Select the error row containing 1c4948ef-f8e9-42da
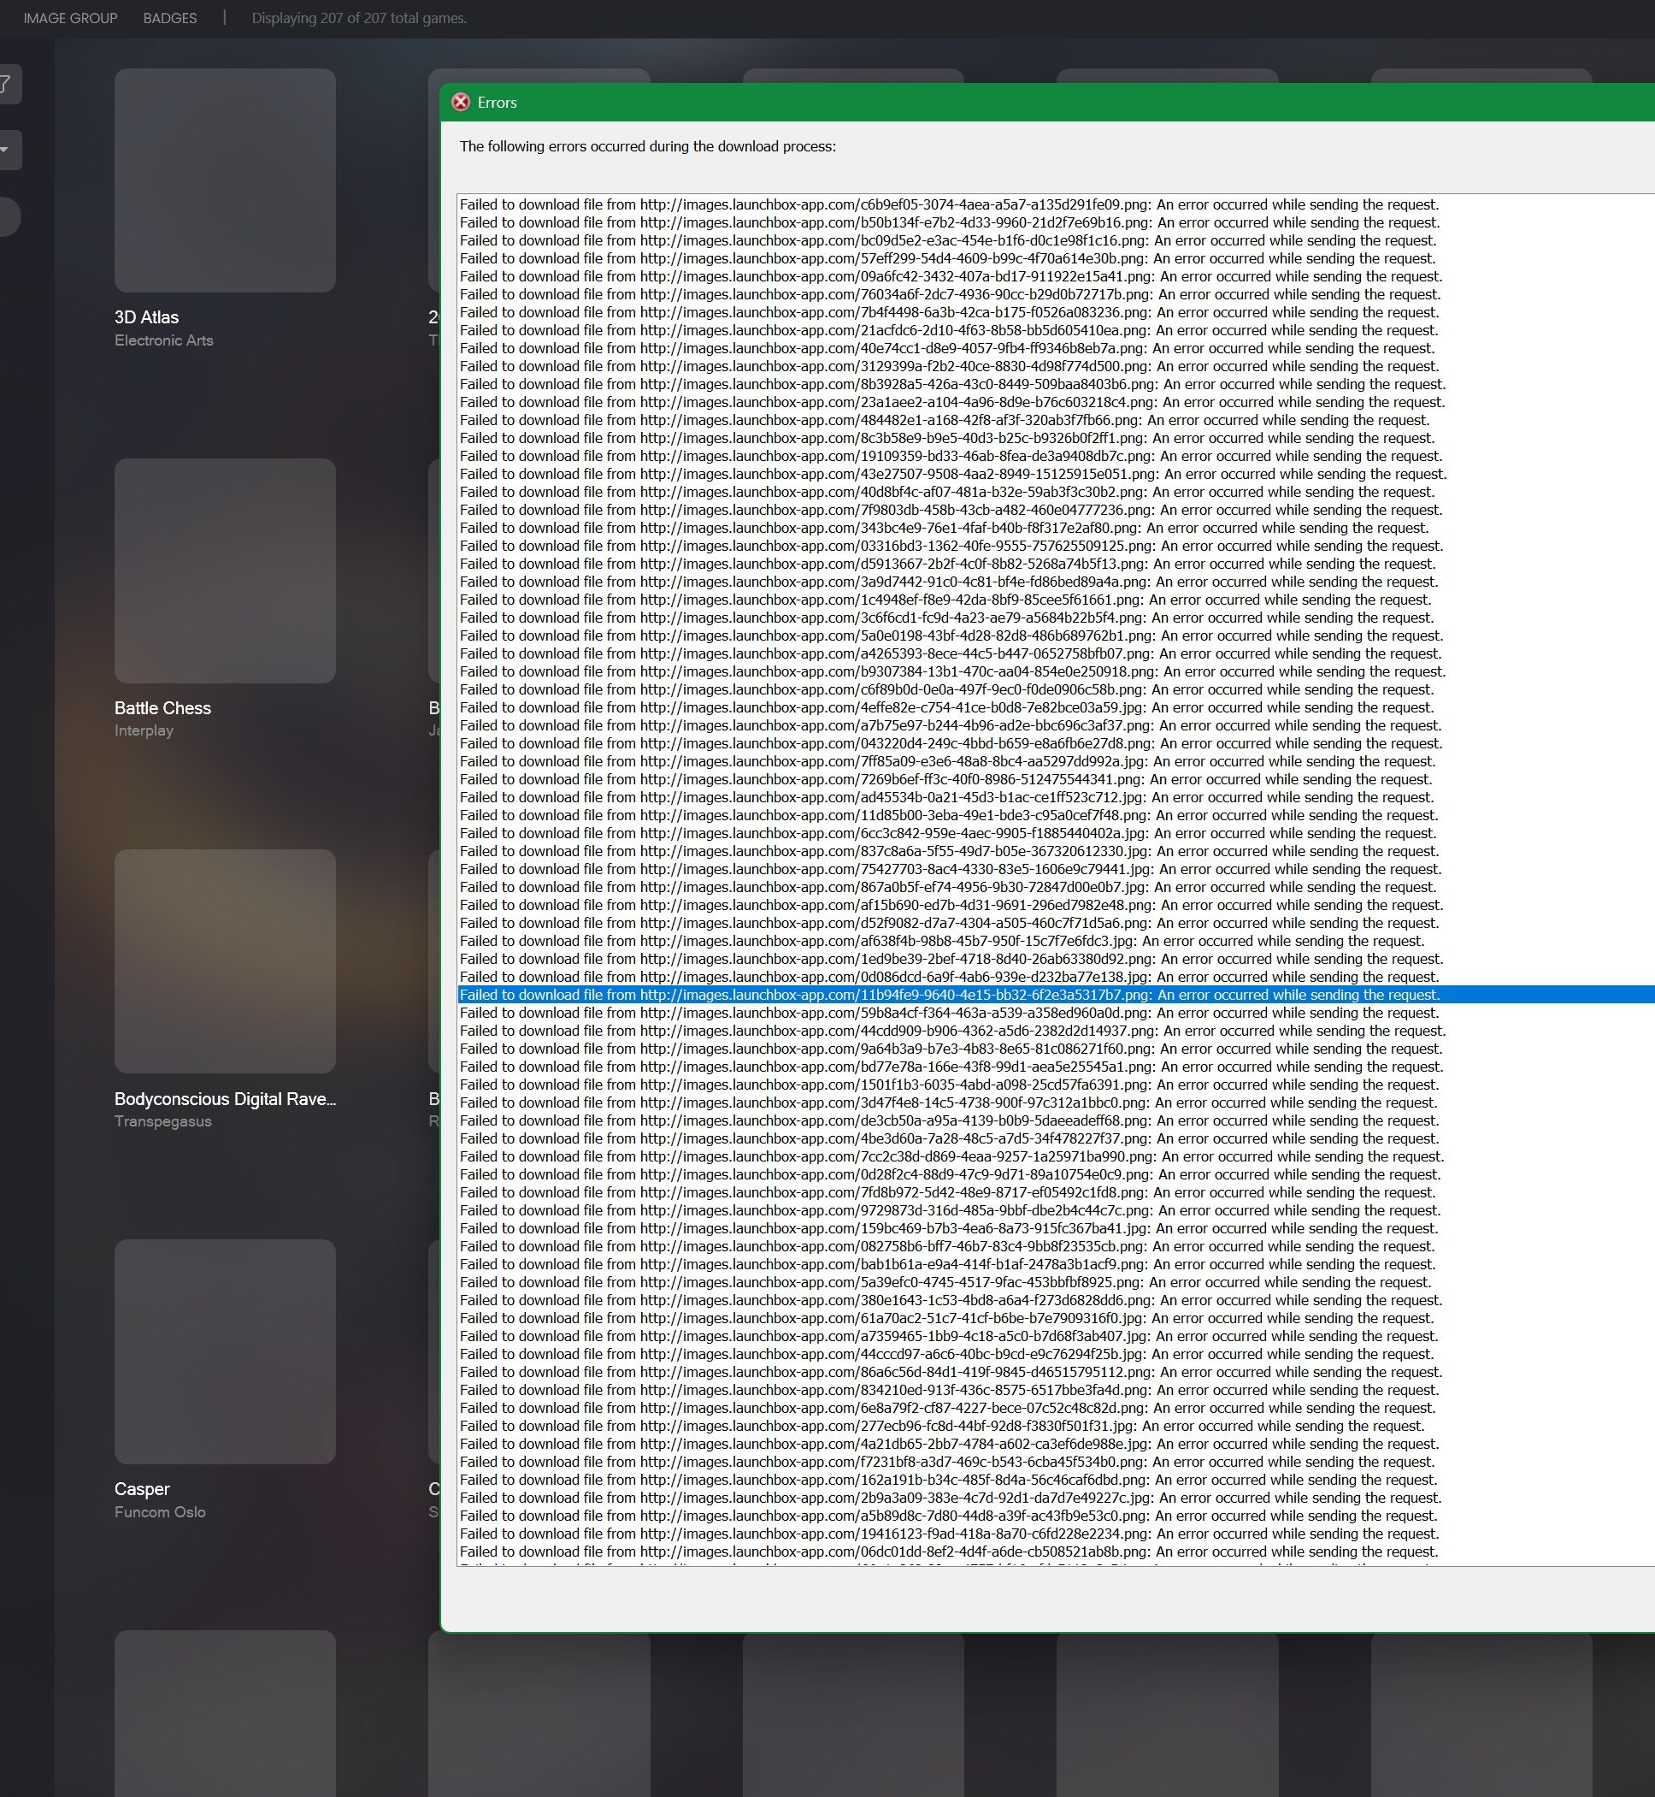 (1056, 600)
